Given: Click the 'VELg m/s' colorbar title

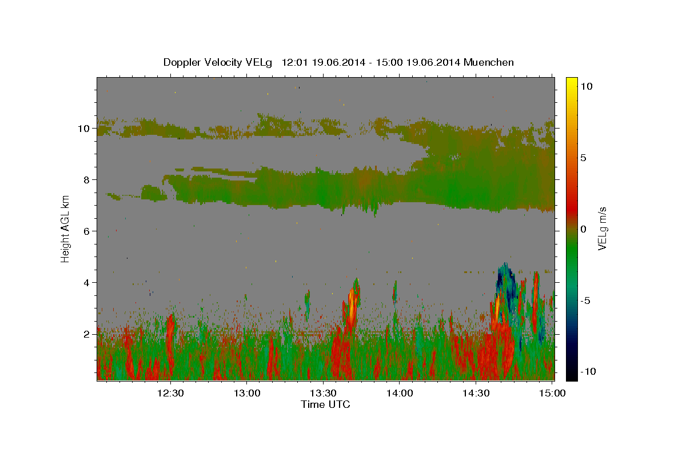Looking at the screenshot, I should point(603,228).
